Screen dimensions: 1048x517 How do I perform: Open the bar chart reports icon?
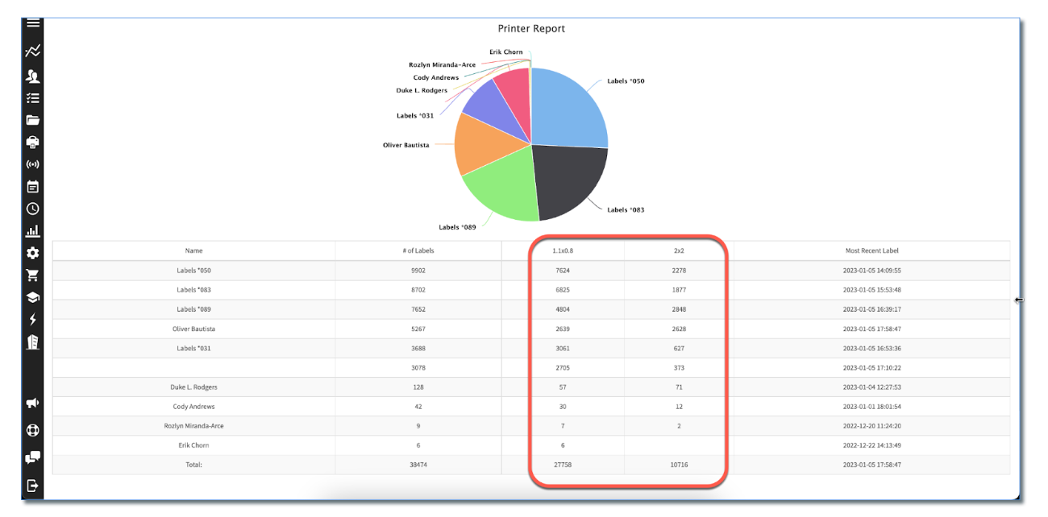pyautogui.click(x=33, y=231)
